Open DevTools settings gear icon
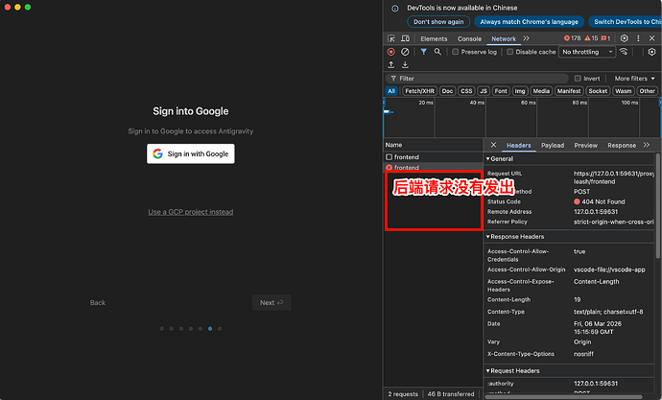 point(624,38)
